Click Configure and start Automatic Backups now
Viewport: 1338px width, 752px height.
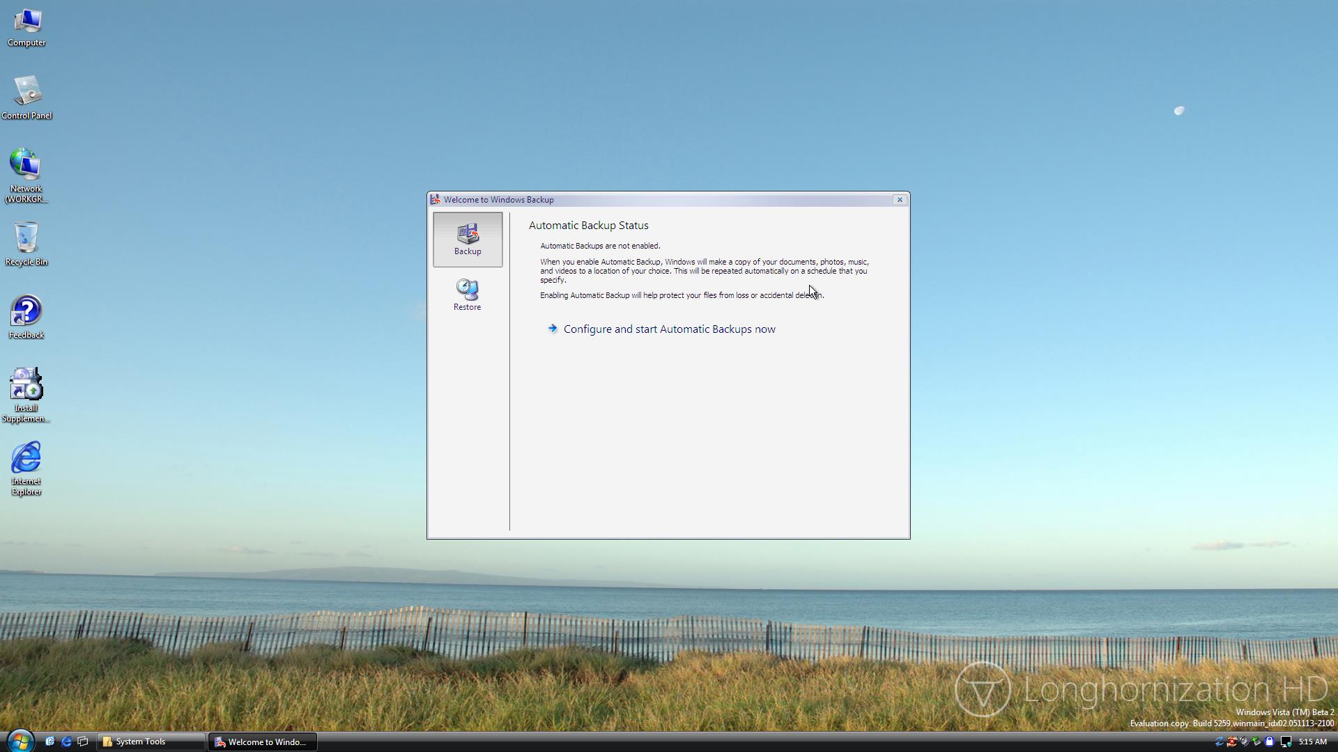668,329
